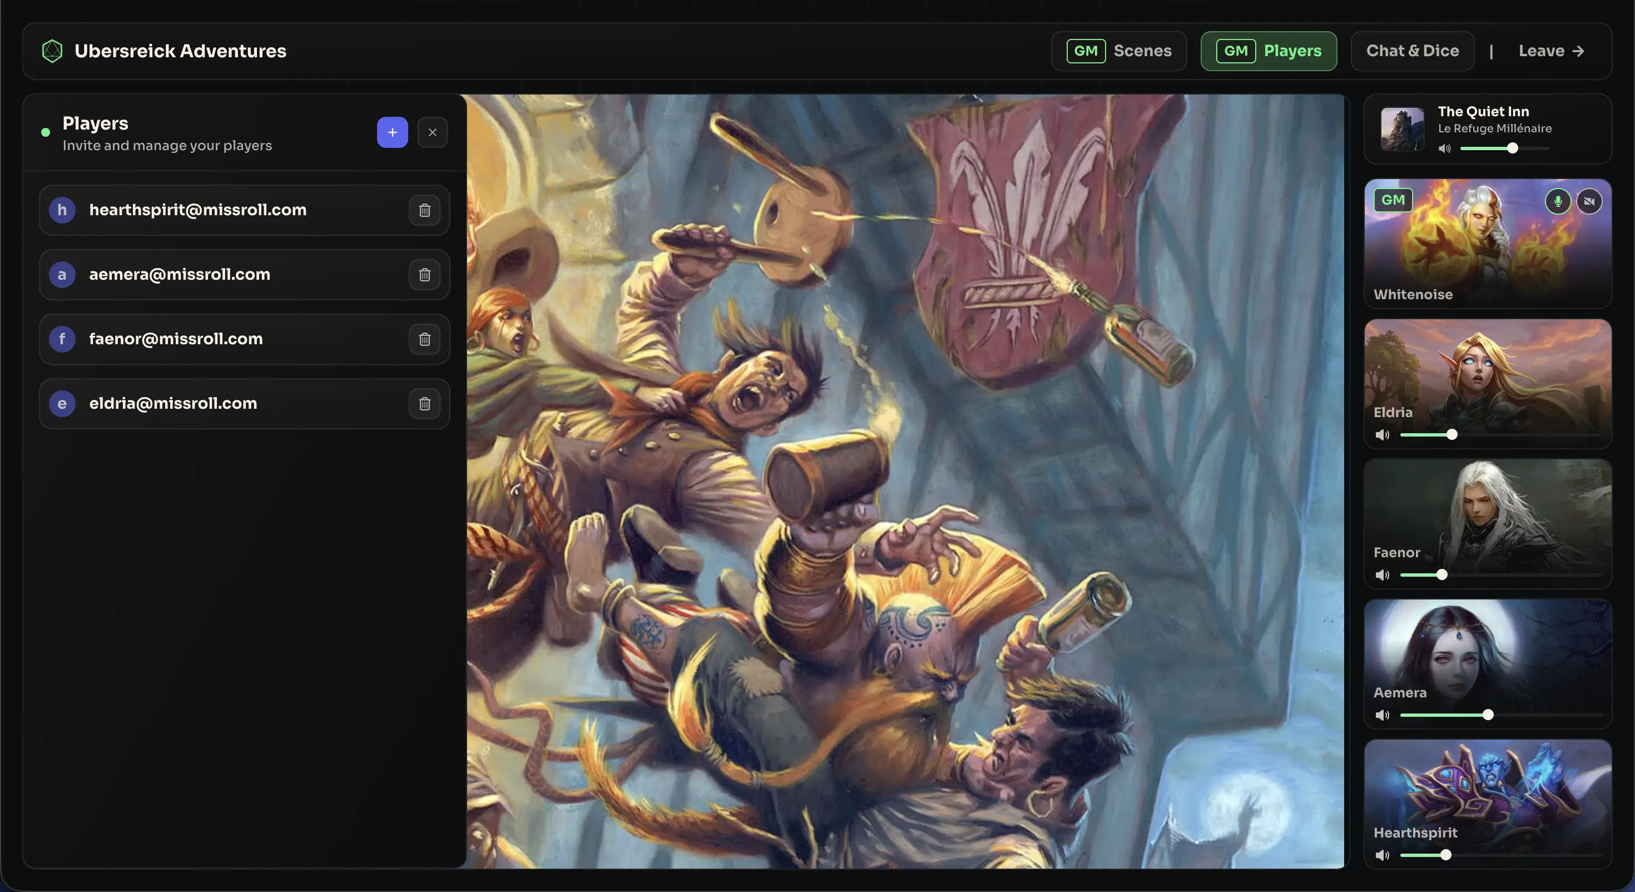The image size is (1635, 892).
Task: Click The Quiet Inn scene title
Action: click(x=1483, y=112)
